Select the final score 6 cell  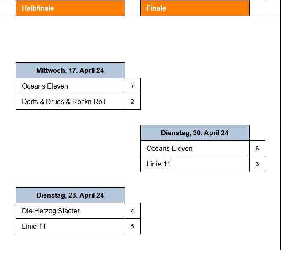pos(257,148)
